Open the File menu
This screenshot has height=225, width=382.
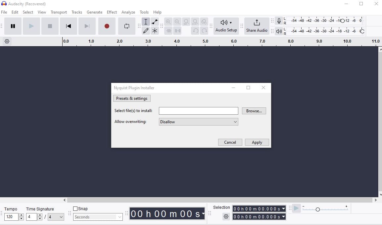pyautogui.click(x=4, y=12)
